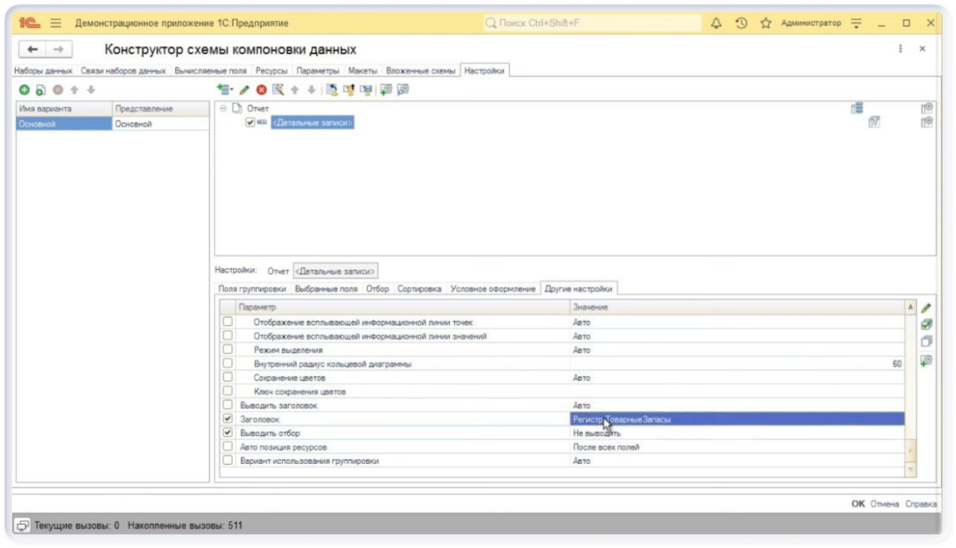Uncheck the 'Заголовок' parameter checkbox
This screenshot has width=956, height=548.
227,419
